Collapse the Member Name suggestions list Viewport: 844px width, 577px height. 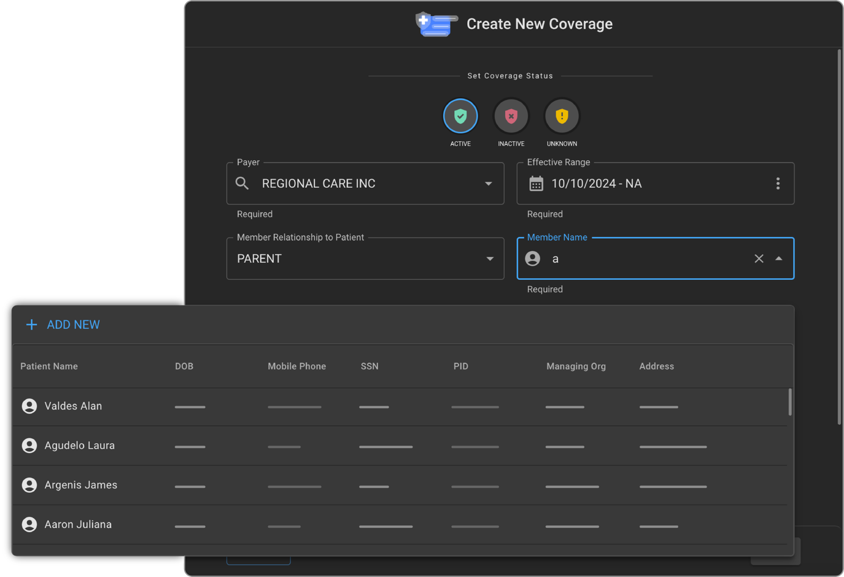click(778, 258)
